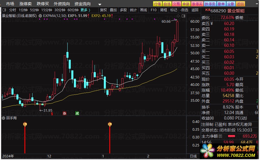Switch to 1分钟 period
This screenshot has width=260, height=160.
(x=23, y=10)
